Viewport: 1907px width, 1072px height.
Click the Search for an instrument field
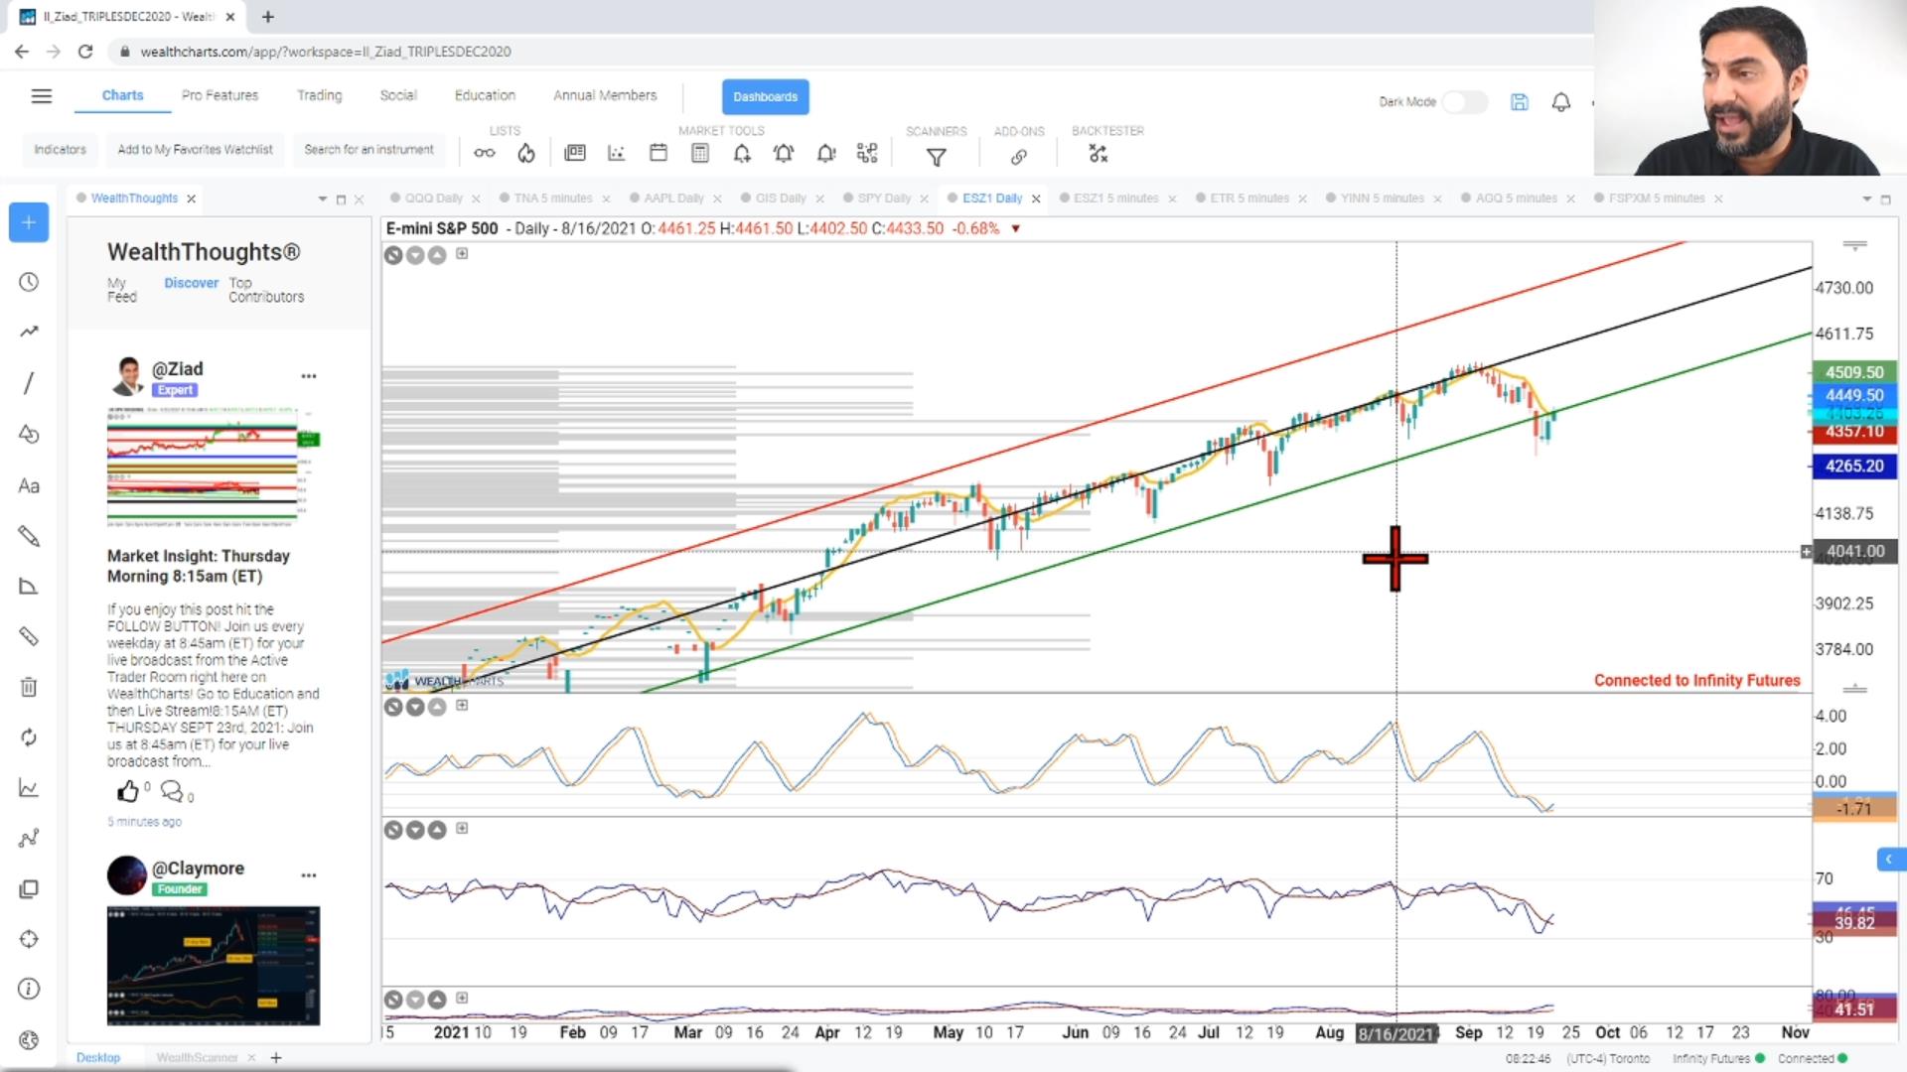368,150
